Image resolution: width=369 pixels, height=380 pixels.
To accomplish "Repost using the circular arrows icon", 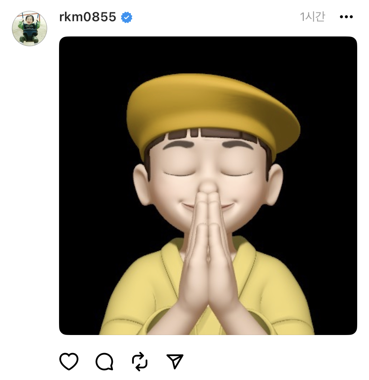I will click(x=140, y=362).
